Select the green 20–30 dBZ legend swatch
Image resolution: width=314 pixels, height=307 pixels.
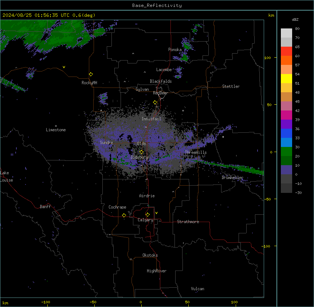pos(286,152)
